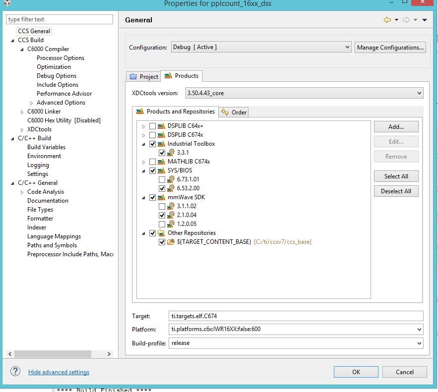Click the SYS/BIOS product icon
The image size is (438, 392).
pos(161,171)
